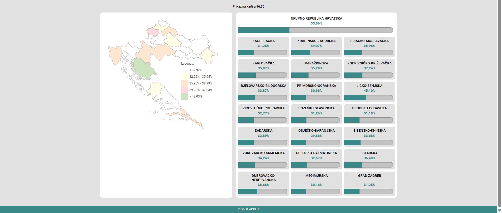The height and width of the screenshot is (213, 502).
Task: Click the ZAGREBAČKA county card
Action: (x=264, y=47)
